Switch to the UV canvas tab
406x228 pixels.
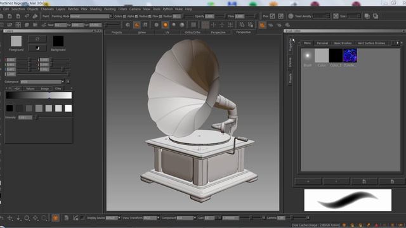pos(167,32)
